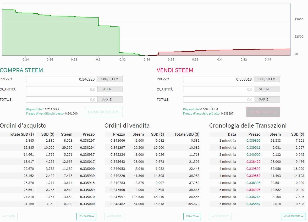
Task: Click the Vendi Steem quantità input field
Action: pos(219,89)
